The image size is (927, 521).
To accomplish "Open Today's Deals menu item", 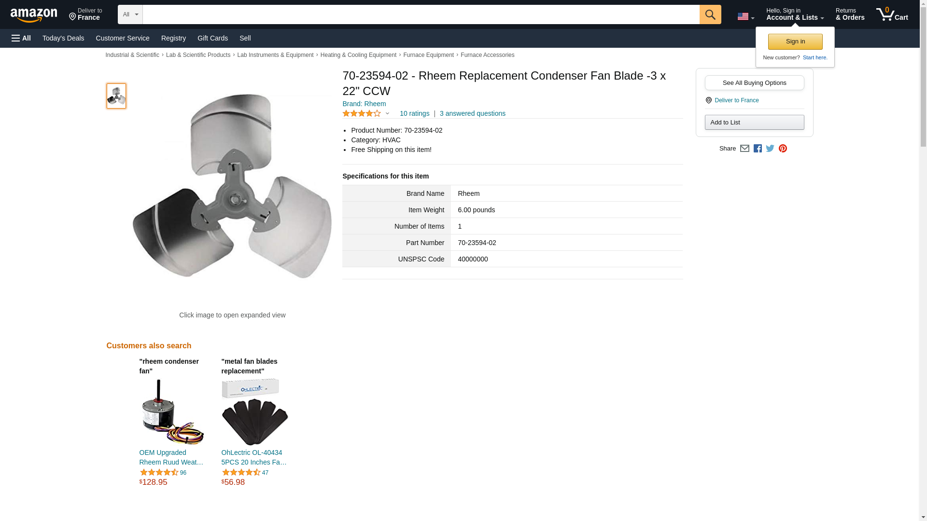I will click(x=63, y=38).
